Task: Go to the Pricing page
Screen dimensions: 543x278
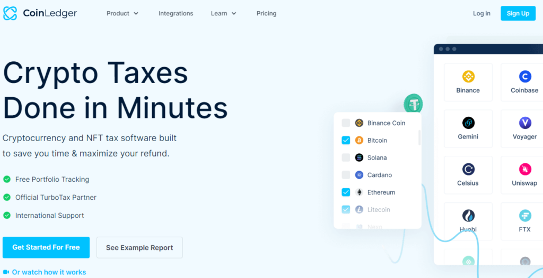Action: point(266,13)
